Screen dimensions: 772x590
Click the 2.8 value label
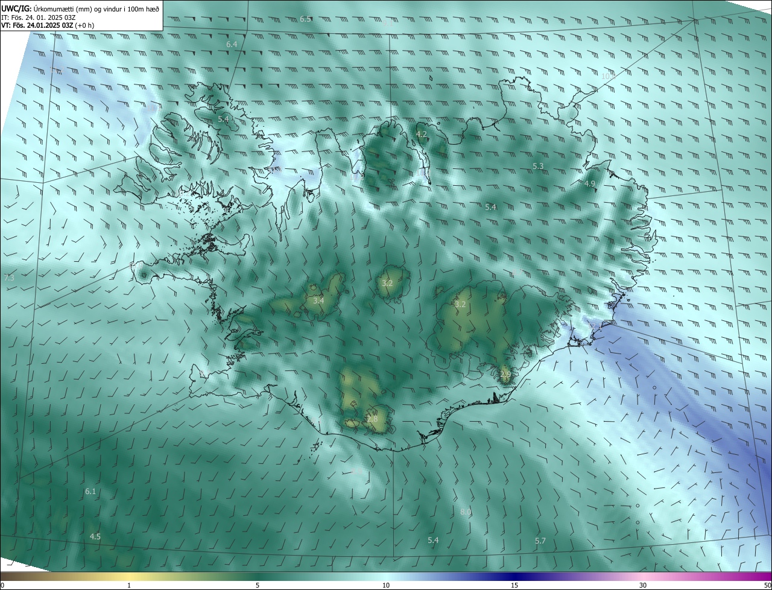(372, 419)
